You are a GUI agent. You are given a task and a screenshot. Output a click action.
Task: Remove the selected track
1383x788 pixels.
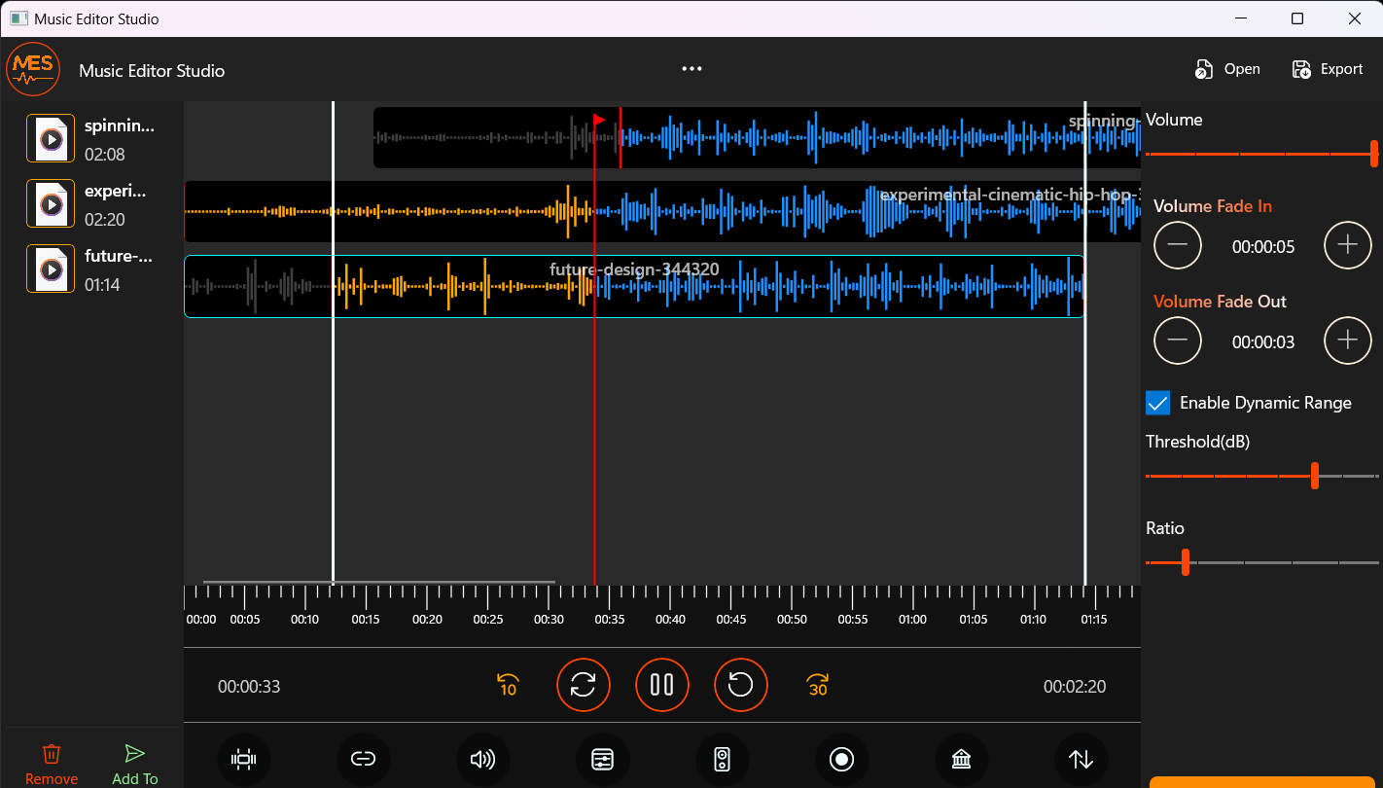[51, 761]
